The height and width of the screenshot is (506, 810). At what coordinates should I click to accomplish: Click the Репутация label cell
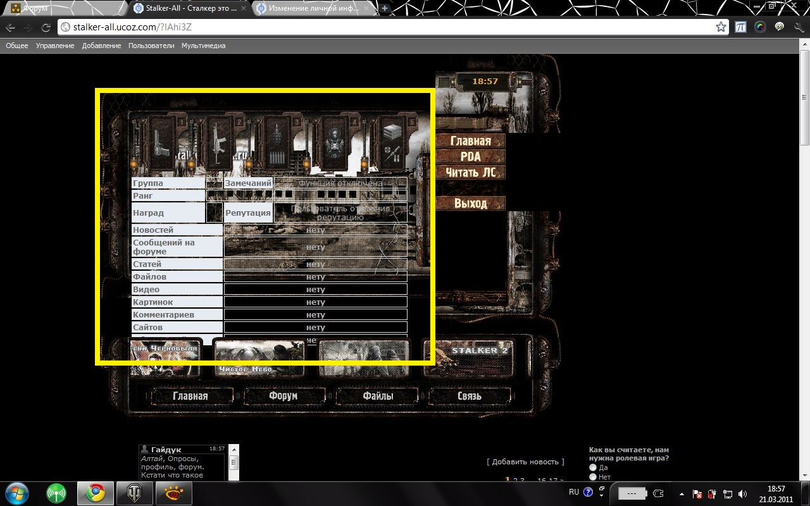tap(248, 213)
